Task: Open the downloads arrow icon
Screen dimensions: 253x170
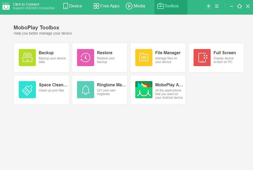Action: tap(209, 6)
